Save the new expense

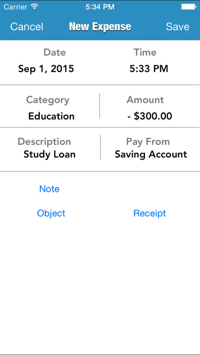(x=178, y=27)
